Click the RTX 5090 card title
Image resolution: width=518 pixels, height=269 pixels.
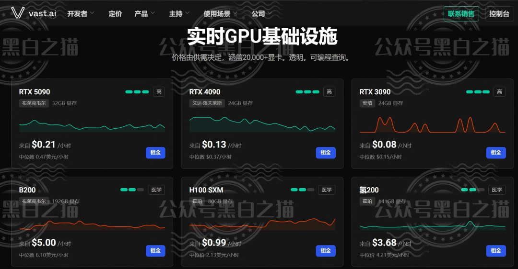point(35,92)
